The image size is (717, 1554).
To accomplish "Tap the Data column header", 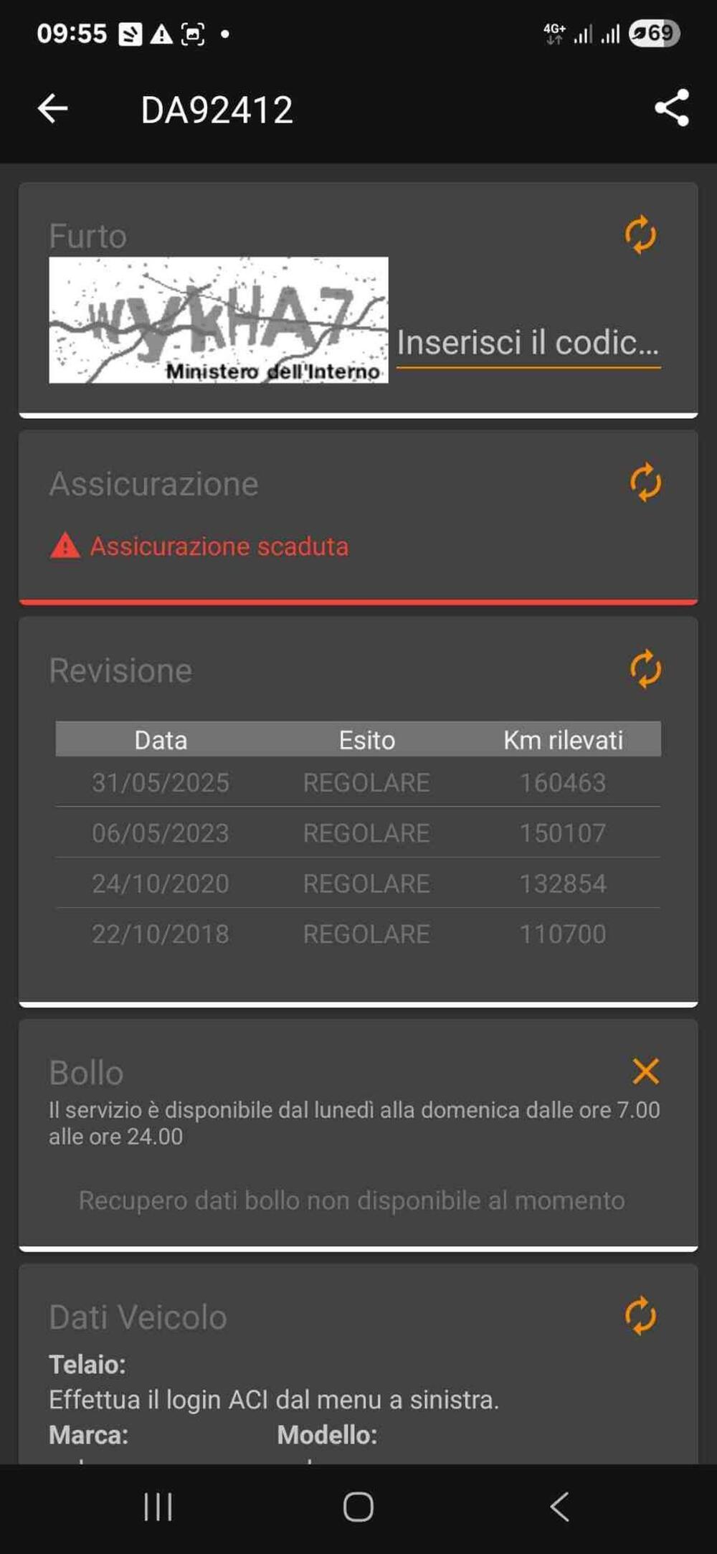I will click(161, 739).
